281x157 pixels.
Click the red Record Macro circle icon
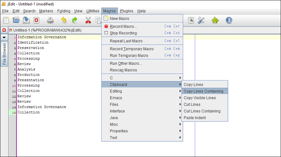106,26
